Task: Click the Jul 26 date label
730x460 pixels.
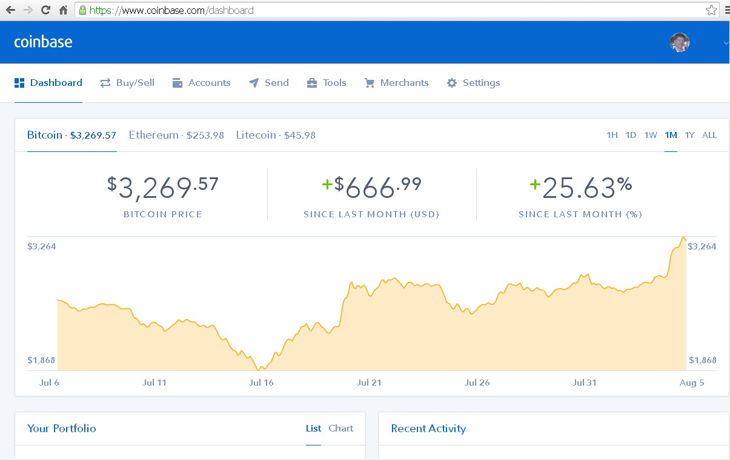Action: 477,383
